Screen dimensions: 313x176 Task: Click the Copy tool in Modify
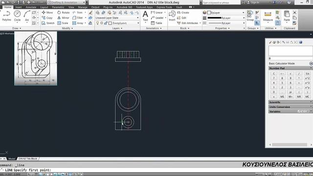[47, 18]
